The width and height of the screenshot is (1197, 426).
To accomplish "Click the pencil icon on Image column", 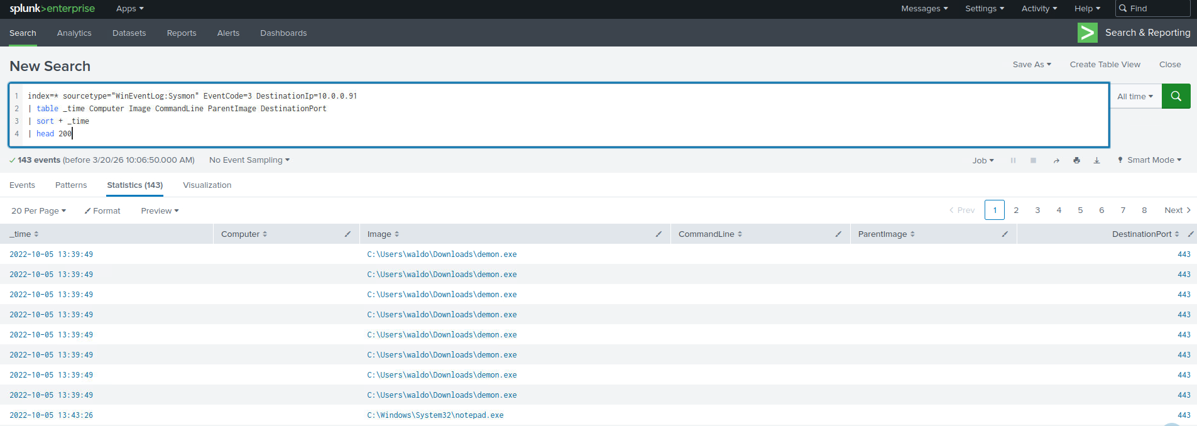I will click(659, 234).
